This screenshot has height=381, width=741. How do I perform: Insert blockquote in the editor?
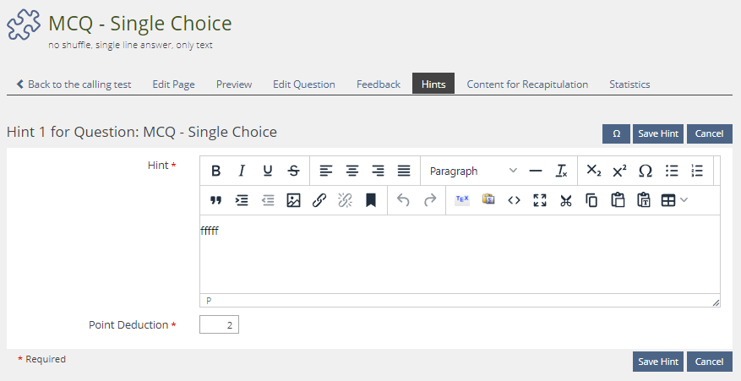tap(216, 200)
